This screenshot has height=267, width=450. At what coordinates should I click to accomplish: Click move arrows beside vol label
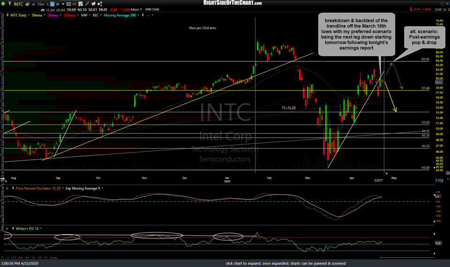[142, 15]
